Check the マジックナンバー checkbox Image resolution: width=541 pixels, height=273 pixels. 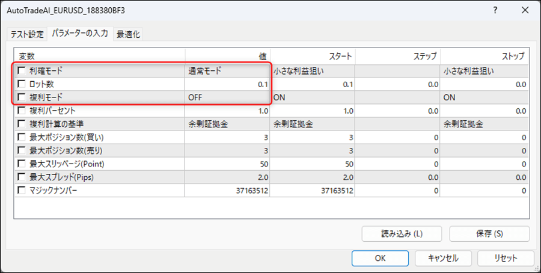click(22, 190)
